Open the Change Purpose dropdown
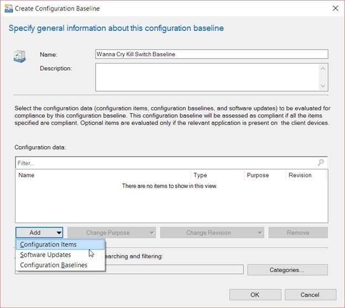 (x=112, y=232)
